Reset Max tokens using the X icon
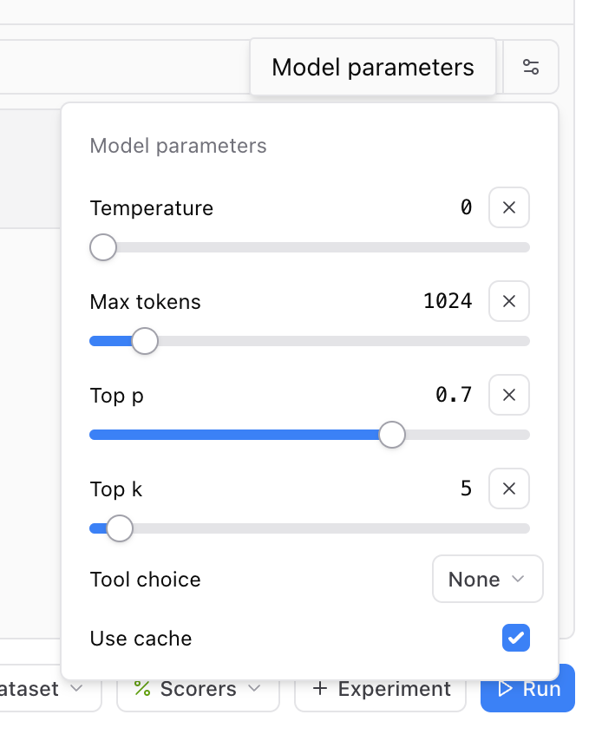Viewport: 602px width, 754px height. click(509, 301)
